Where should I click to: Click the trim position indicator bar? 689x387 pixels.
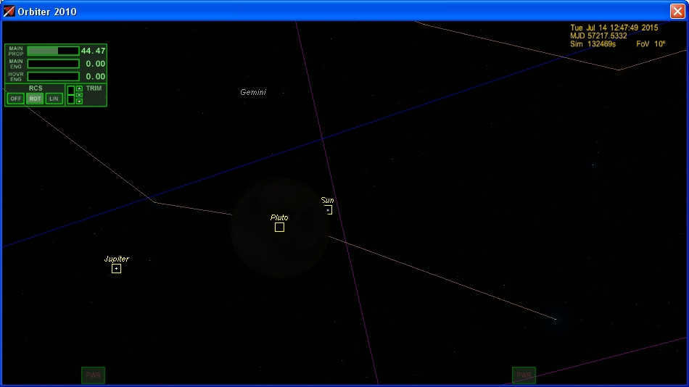click(x=71, y=95)
